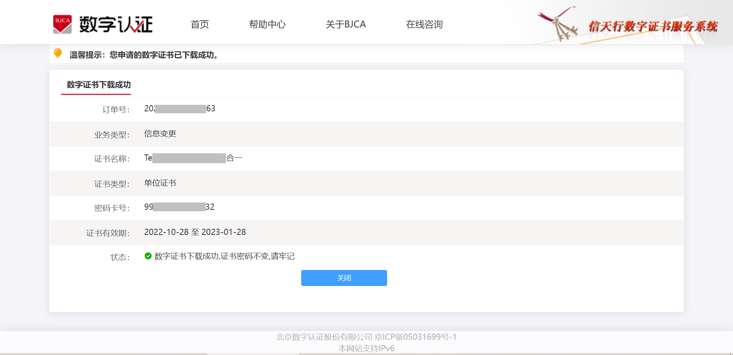Click the certificate name value
Viewport: 733px width, 355px height.
(193, 158)
